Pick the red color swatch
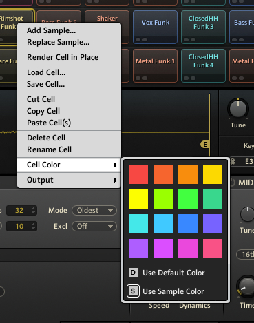The width and height of the screenshot is (254, 323). (x=138, y=174)
